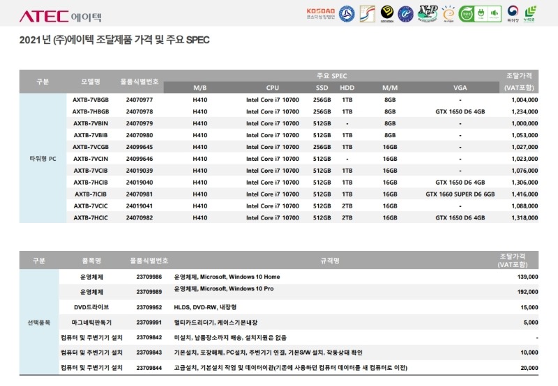Click identification number 24070982

click(139, 217)
